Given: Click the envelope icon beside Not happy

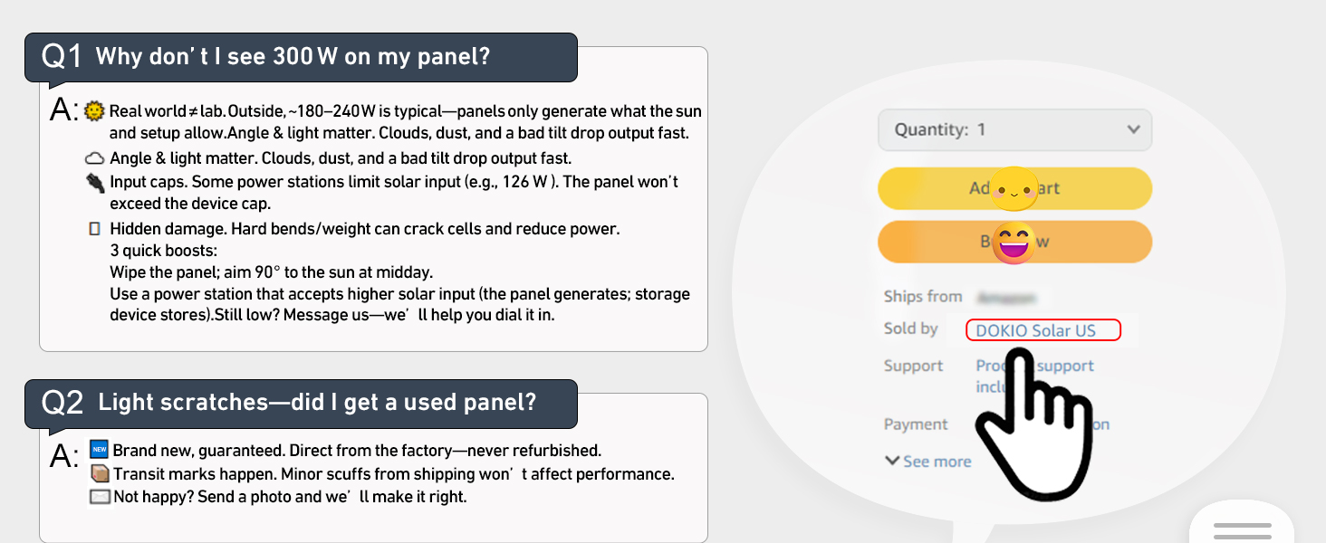Looking at the screenshot, I should (100, 497).
